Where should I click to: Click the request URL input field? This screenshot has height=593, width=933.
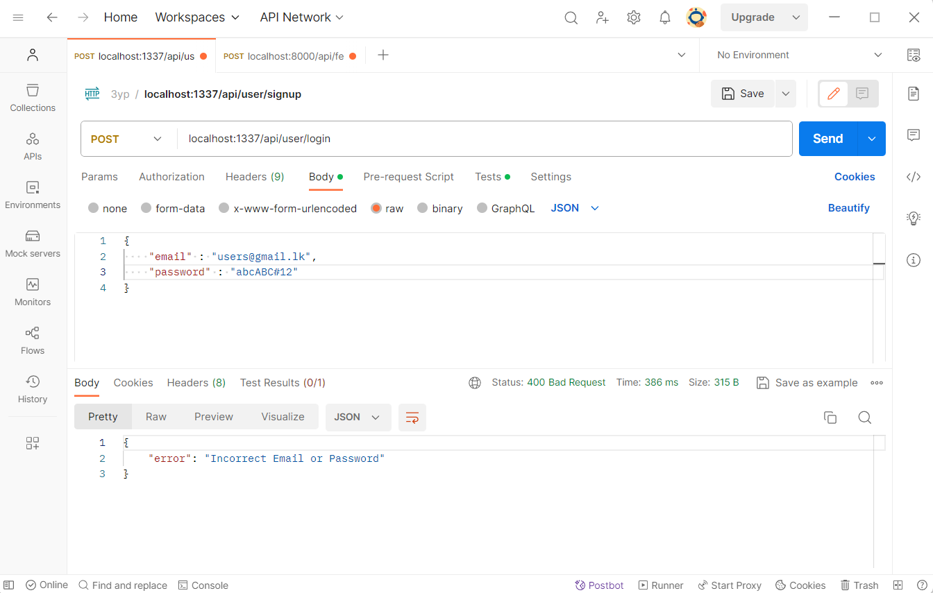[x=485, y=139]
